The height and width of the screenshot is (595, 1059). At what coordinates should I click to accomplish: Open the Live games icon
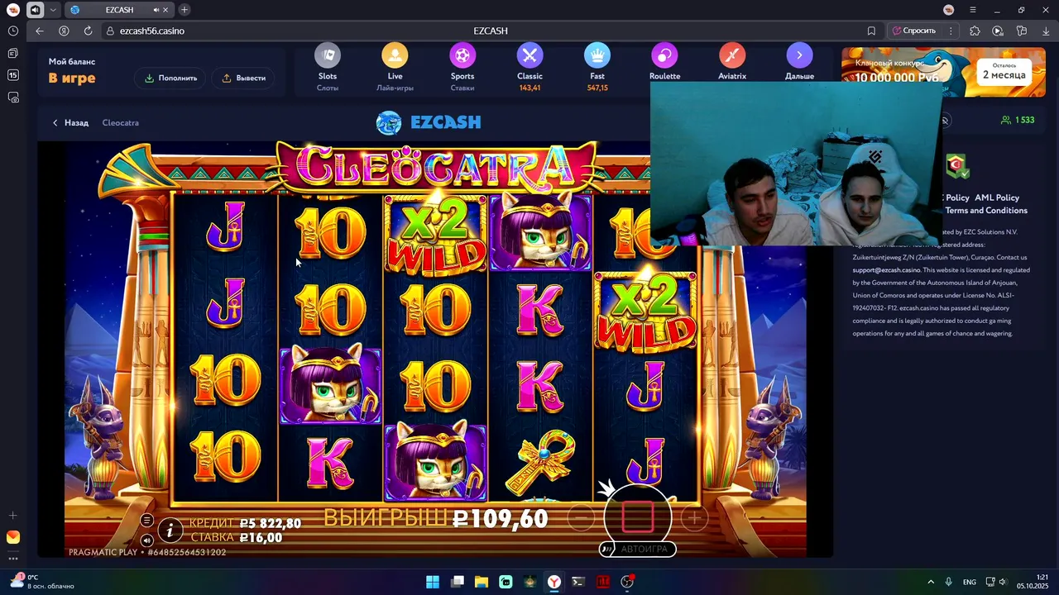[x=395, y=56]
